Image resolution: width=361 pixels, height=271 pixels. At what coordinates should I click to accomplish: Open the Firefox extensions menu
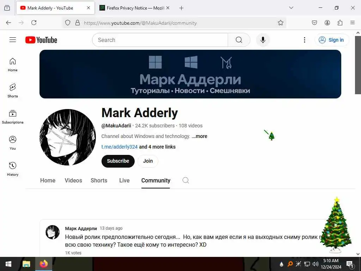340,23
